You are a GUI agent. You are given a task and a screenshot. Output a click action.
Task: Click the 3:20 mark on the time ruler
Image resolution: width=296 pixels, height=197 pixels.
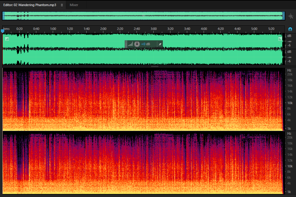click(170, 29)
